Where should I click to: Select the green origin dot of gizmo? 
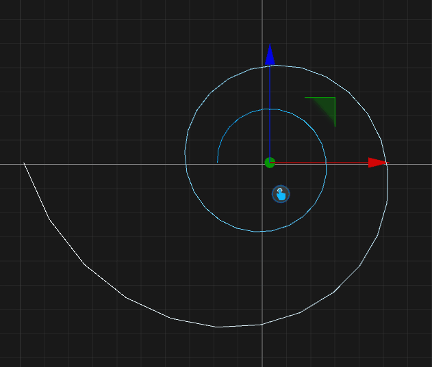270,163
